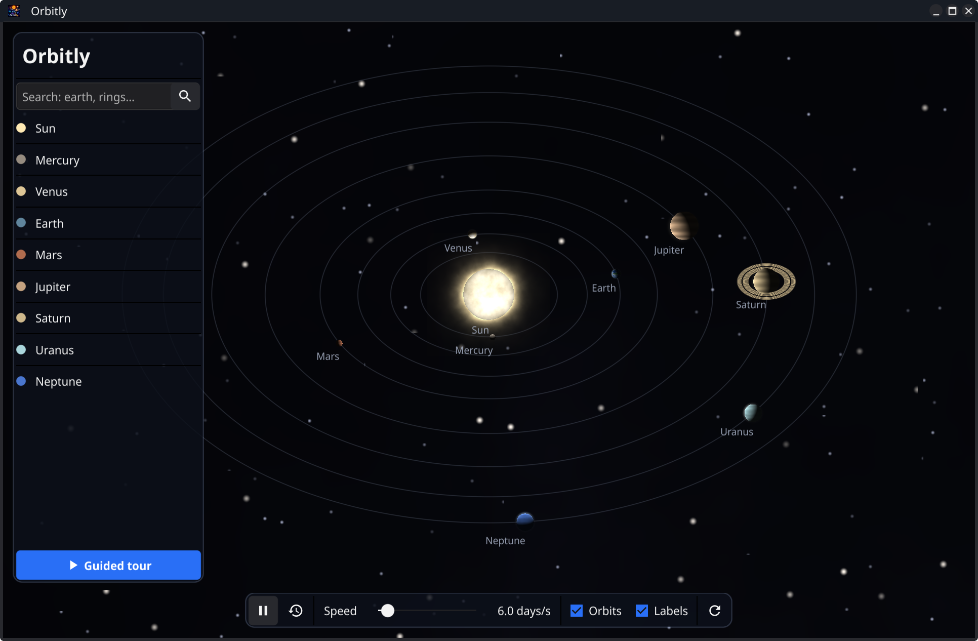Screen dimensions: 978x641
Task: Minimize the Orbitly window
Action: [936, 11]
